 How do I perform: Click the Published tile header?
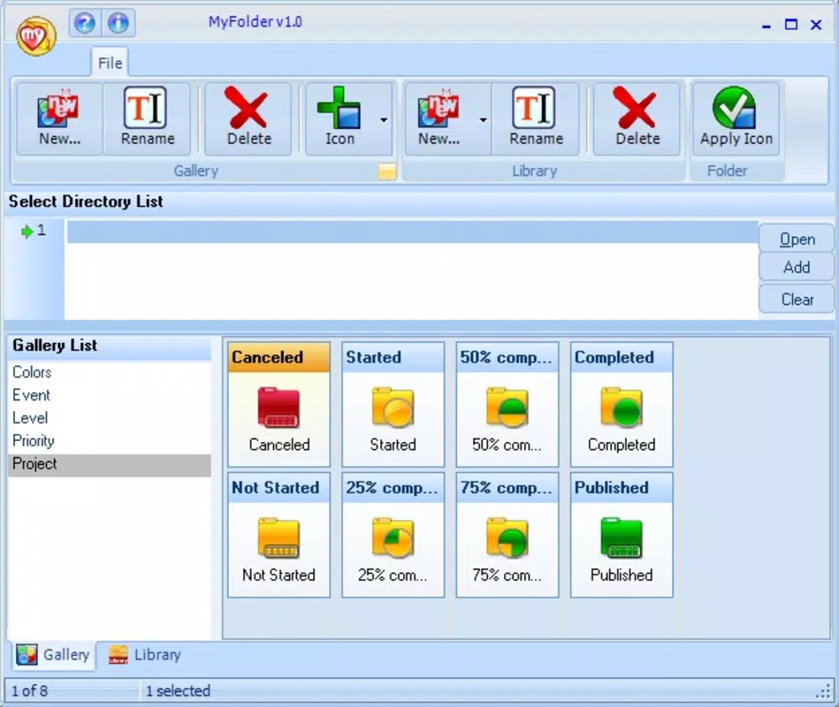click(622, 488)
